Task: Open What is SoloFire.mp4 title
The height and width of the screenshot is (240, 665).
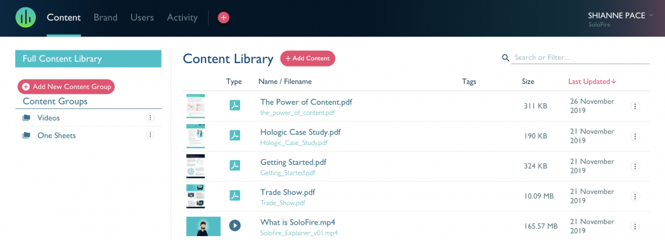Action: click(x=298, y=222)
